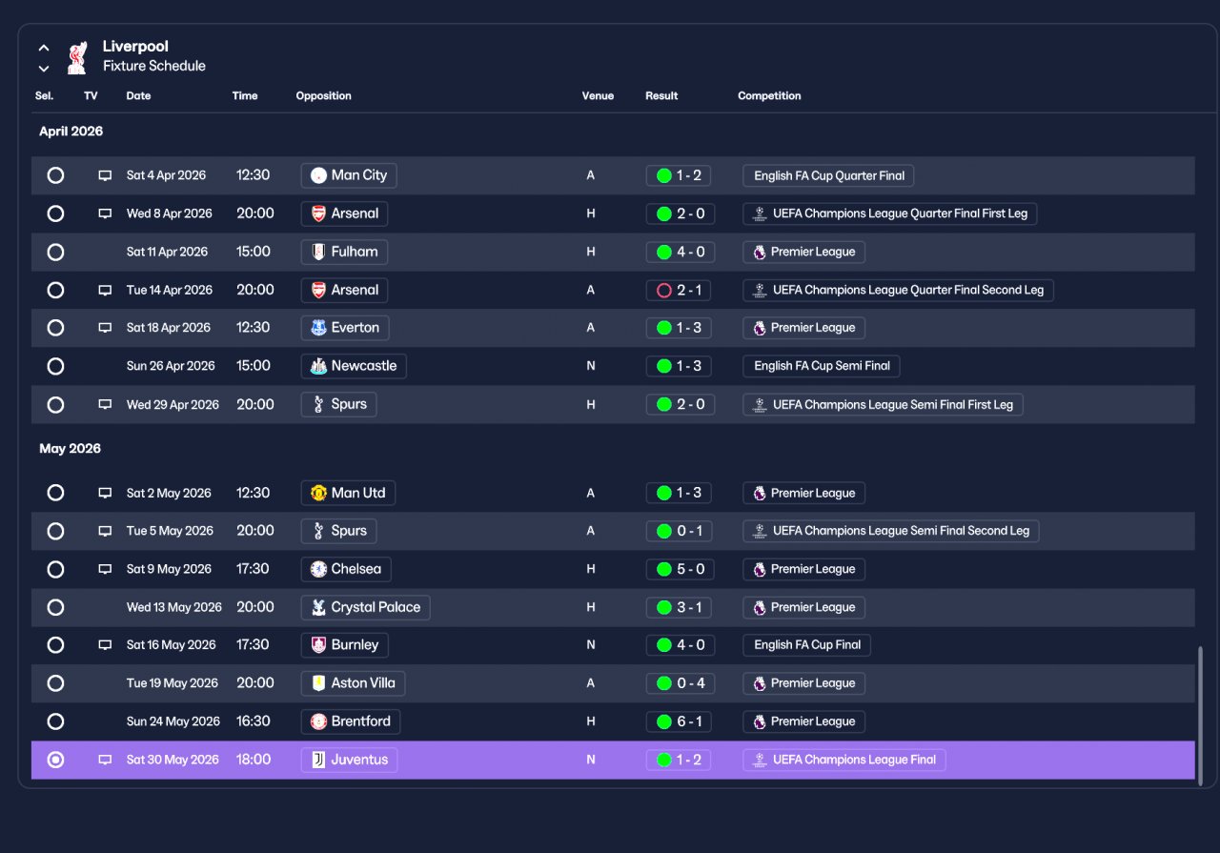Sort by the Competition column header
Viewport: 1220px width, 853px height.
point(769,95)
